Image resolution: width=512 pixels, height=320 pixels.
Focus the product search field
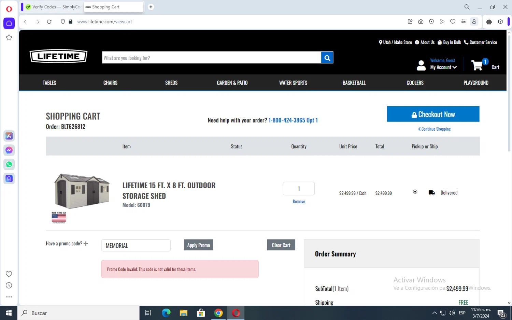point(211,58)
